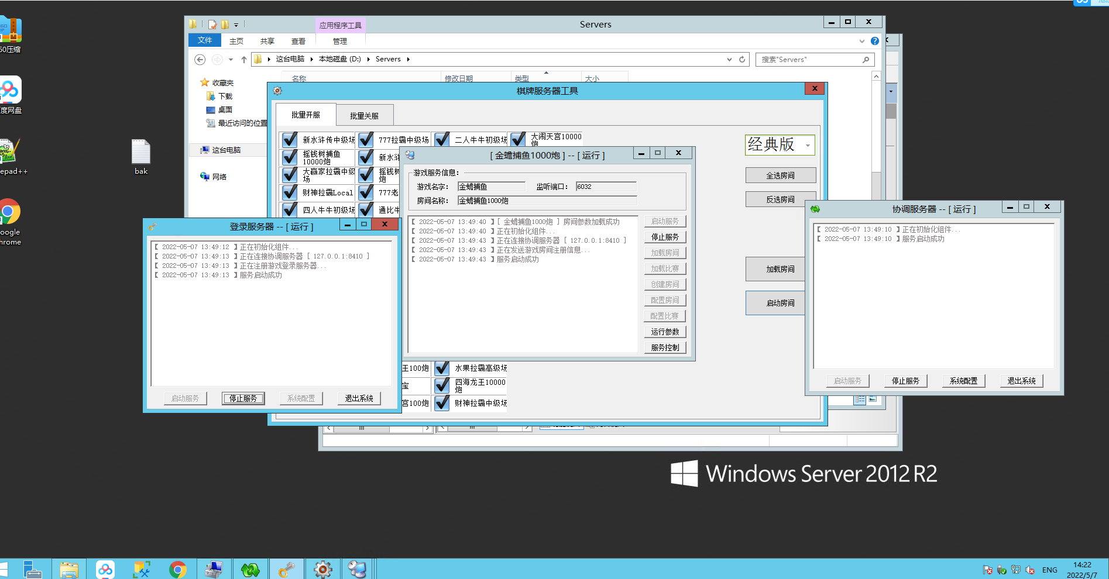Screen dimensions: 1109x579
Task: Toggle the 水果拉霸高级场 checkbox
Action: (442, 368)
